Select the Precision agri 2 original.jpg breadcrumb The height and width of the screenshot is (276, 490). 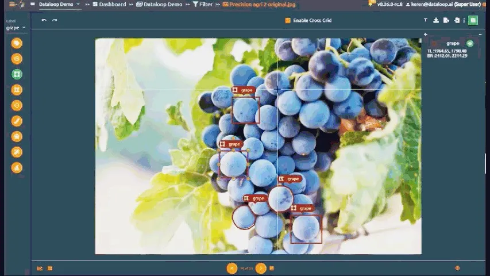point(259,5)
